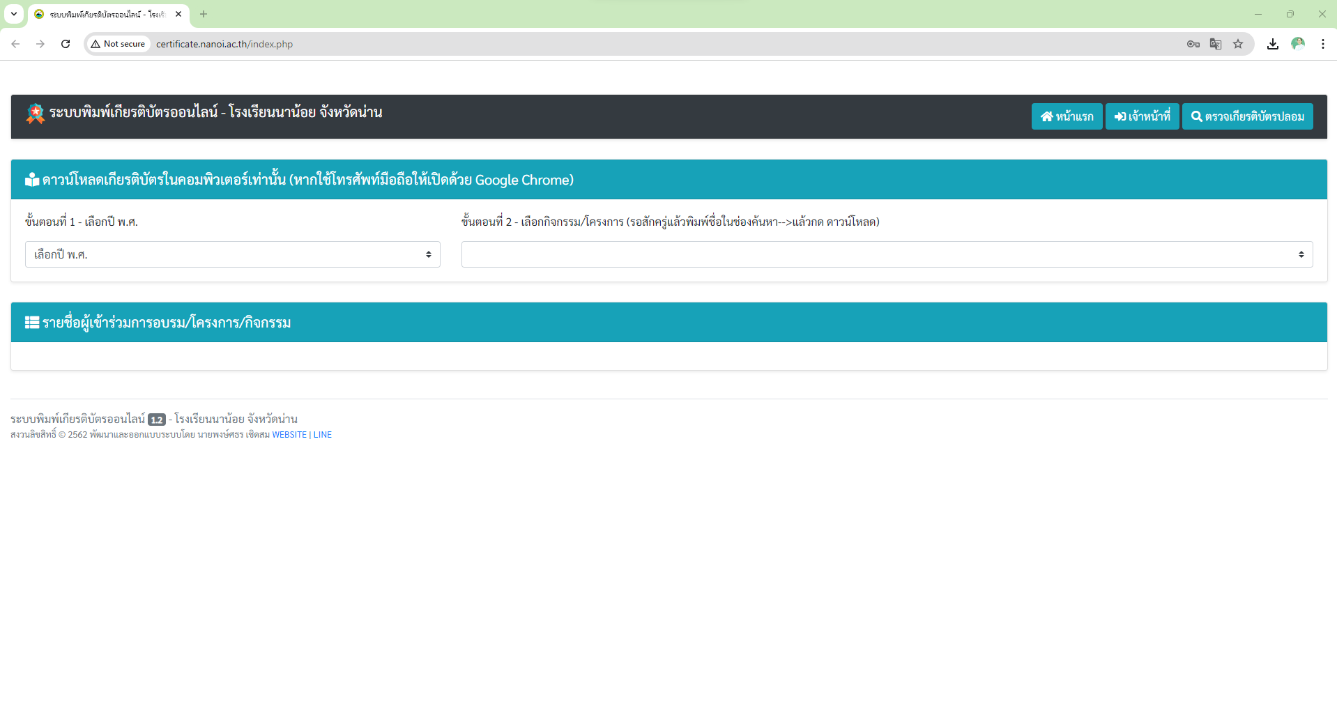Viewport: 1337px width, 715px height.
Task: Close the current browser tab
Action: [x=178, y=14]
